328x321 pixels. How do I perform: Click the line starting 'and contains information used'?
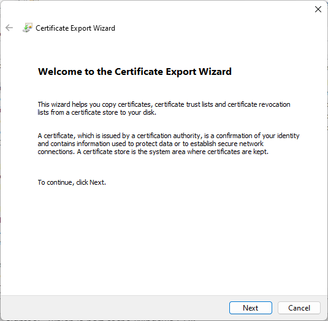point(150,144)
